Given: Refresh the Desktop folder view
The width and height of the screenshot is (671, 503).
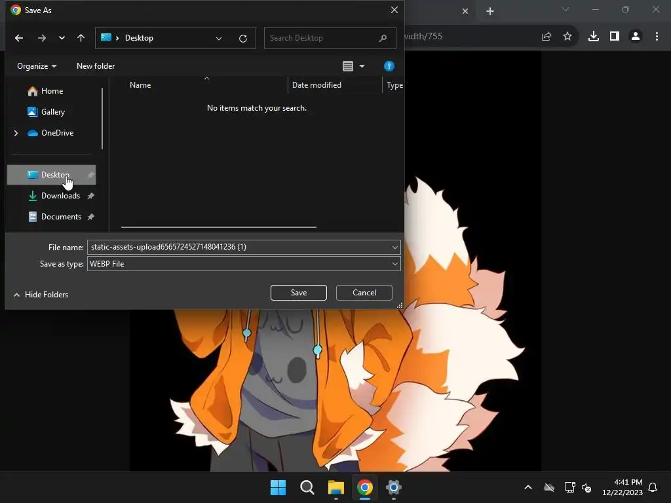Looking at the screenshot, I should coord(243,39).
